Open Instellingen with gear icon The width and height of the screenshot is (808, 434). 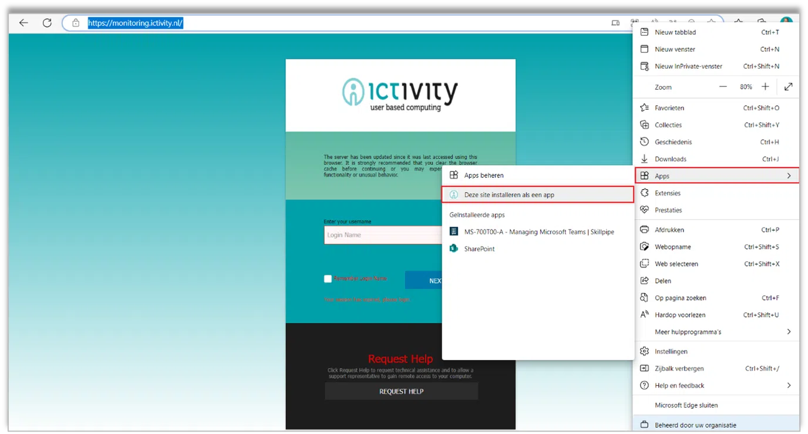tap(671, 351)
